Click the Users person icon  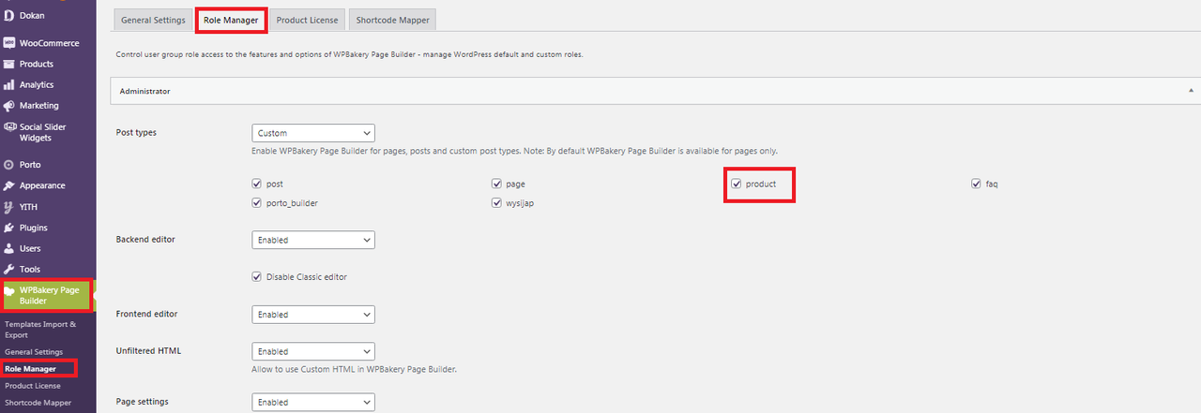pos(8,248)
